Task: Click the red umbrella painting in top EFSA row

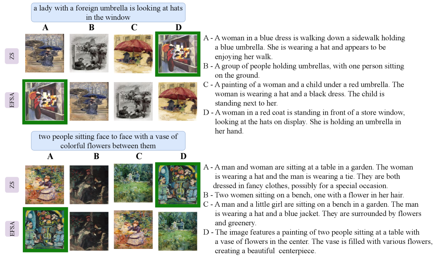Action: point(178,101)
